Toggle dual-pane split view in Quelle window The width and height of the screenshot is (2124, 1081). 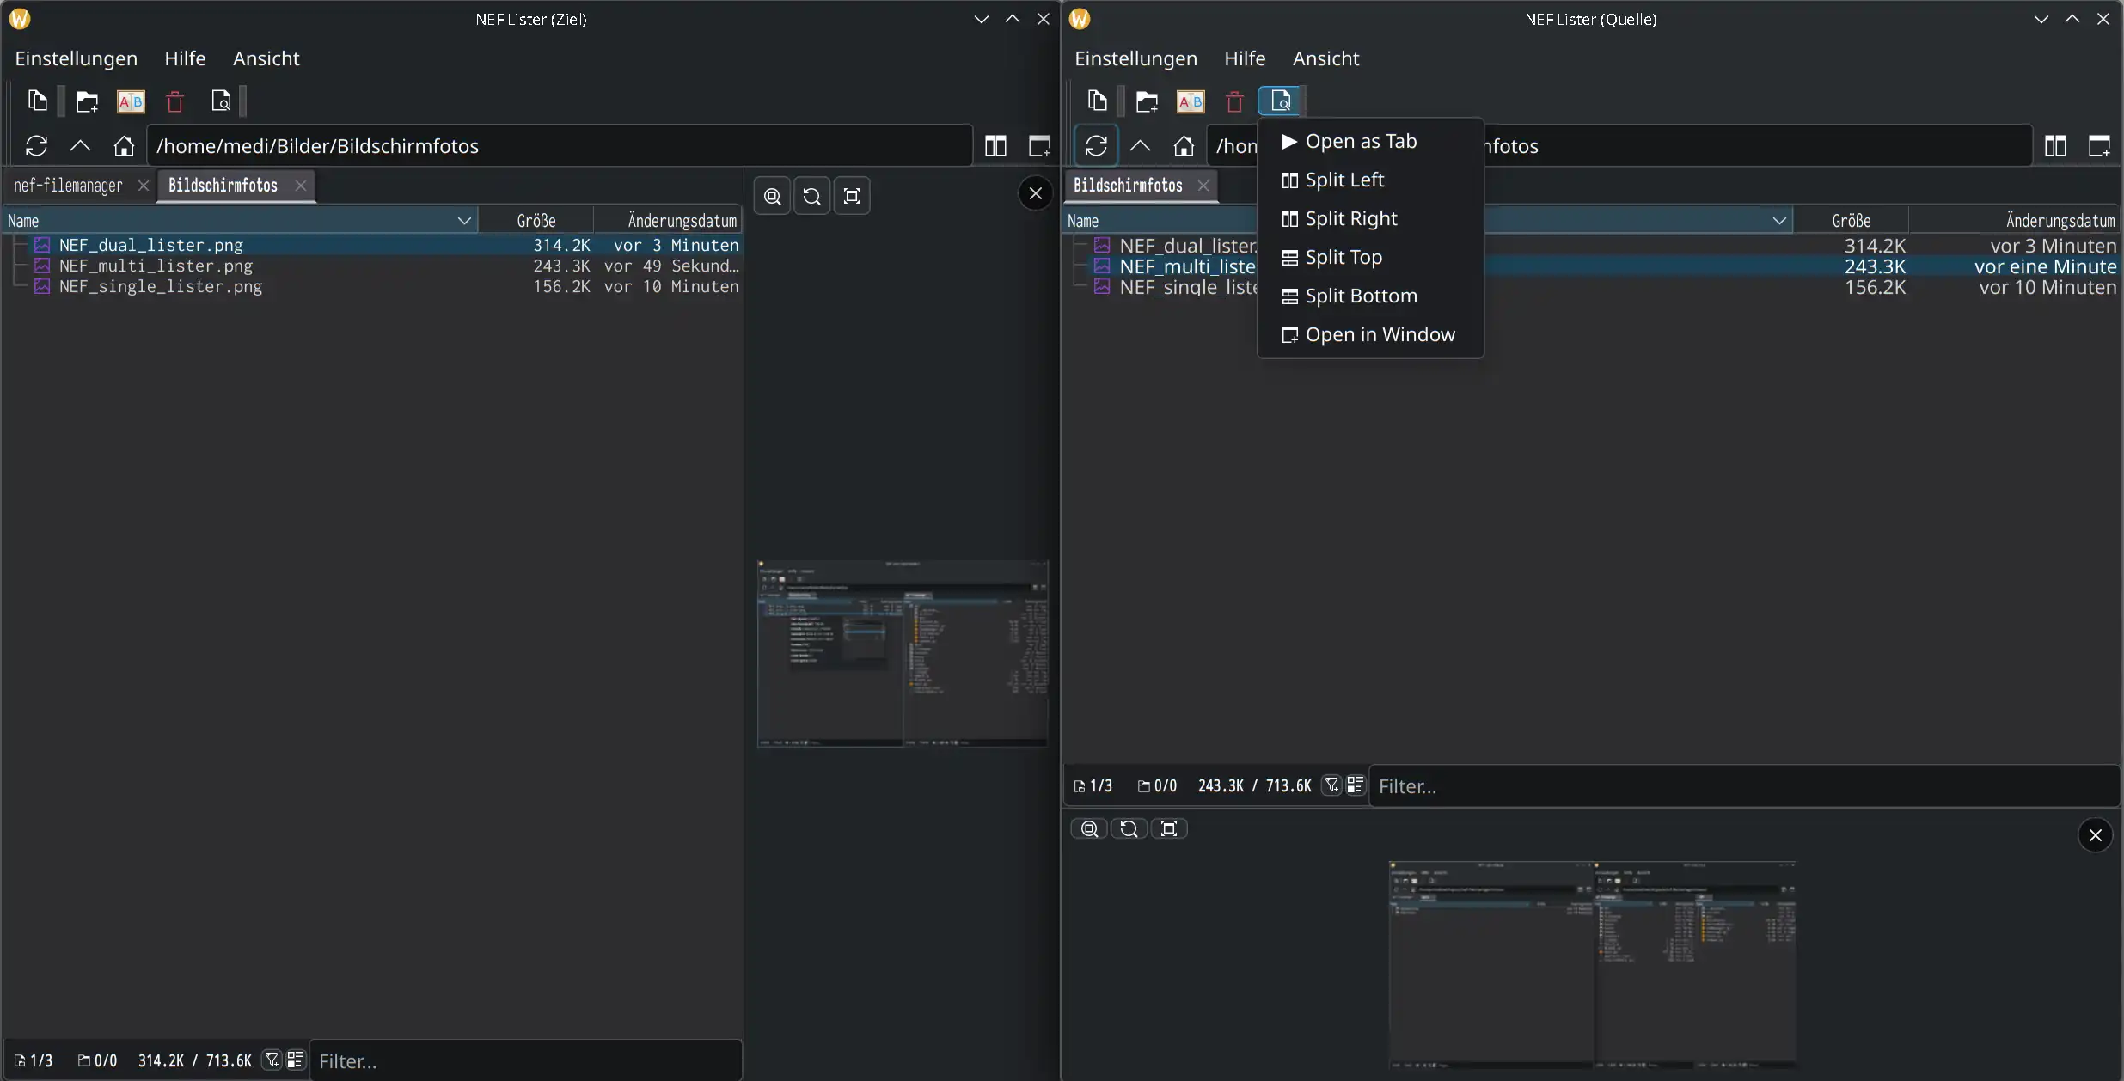2055,146
